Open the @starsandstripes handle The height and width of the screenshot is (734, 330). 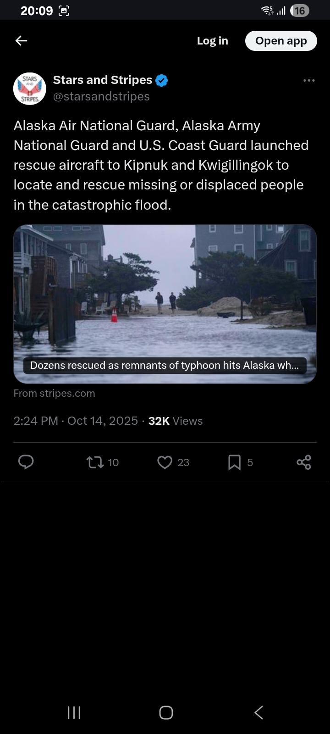(101, 97)
